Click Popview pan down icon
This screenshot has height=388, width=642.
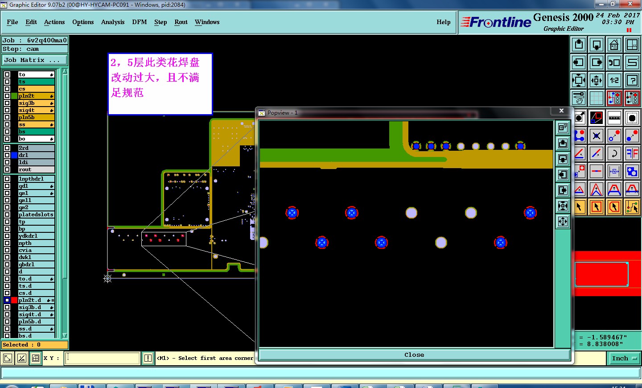563,159
